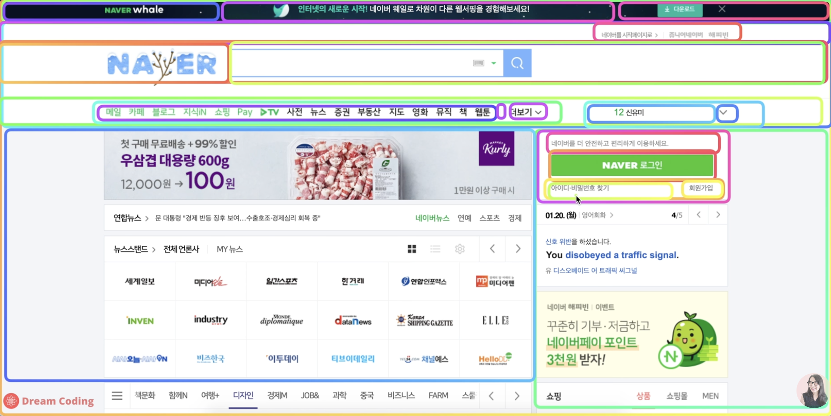This screenshot has height=416, width=831.
Task: Show previous English conversation card
Action: click(x=699, y=215)
